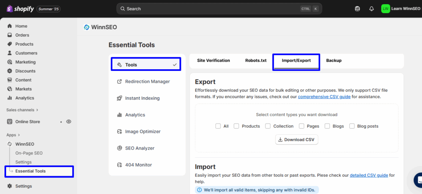This screenshot has height=194, width=422.
Task: Click the Online Store icon
Action: [x=10, y=122]
